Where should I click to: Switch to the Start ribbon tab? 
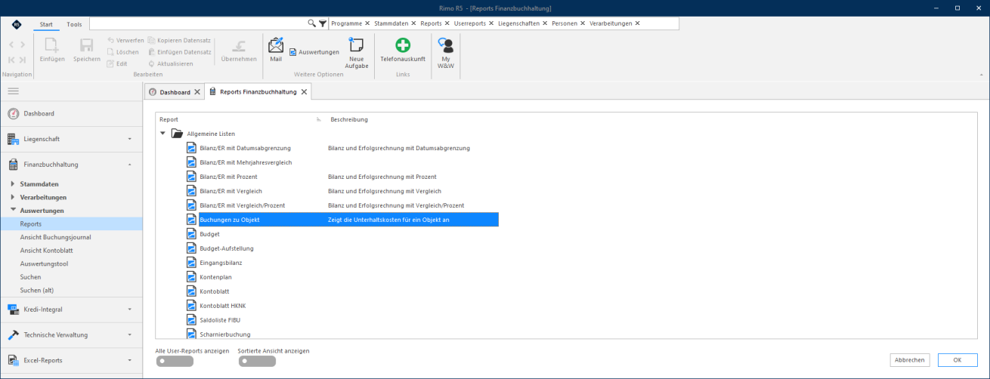click(x=46, y=24)
